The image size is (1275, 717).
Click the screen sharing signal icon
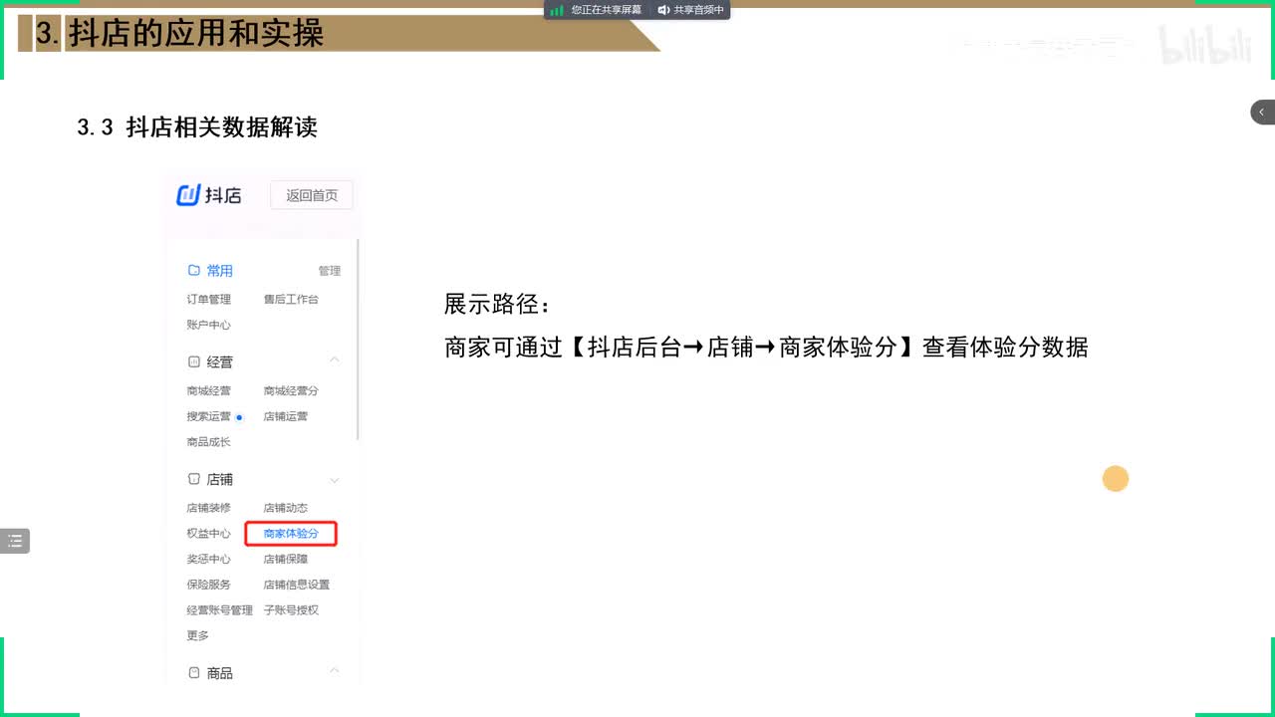click(x=557, y=10)
